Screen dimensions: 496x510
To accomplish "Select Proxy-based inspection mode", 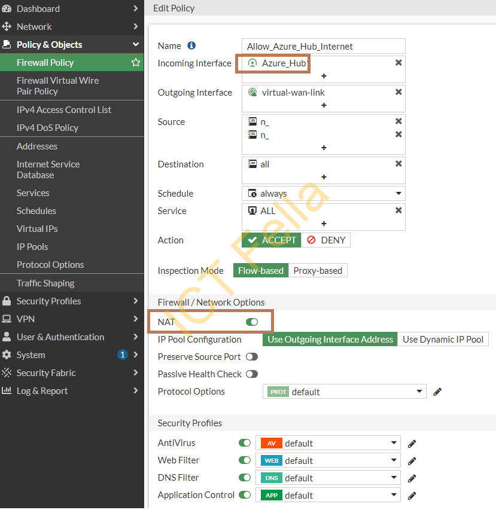I will pyautogui.click(x=318, y=270).
